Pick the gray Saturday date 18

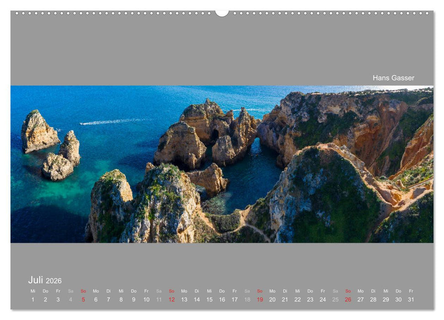pos(247,299)
